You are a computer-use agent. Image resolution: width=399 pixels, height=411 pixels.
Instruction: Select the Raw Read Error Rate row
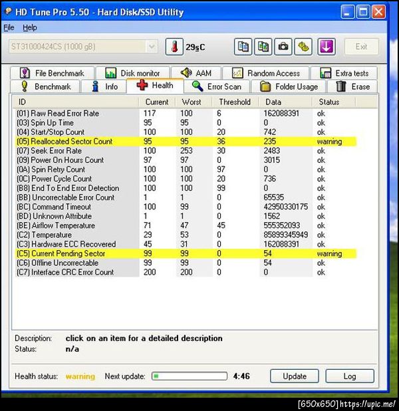[x=186, y=113]
